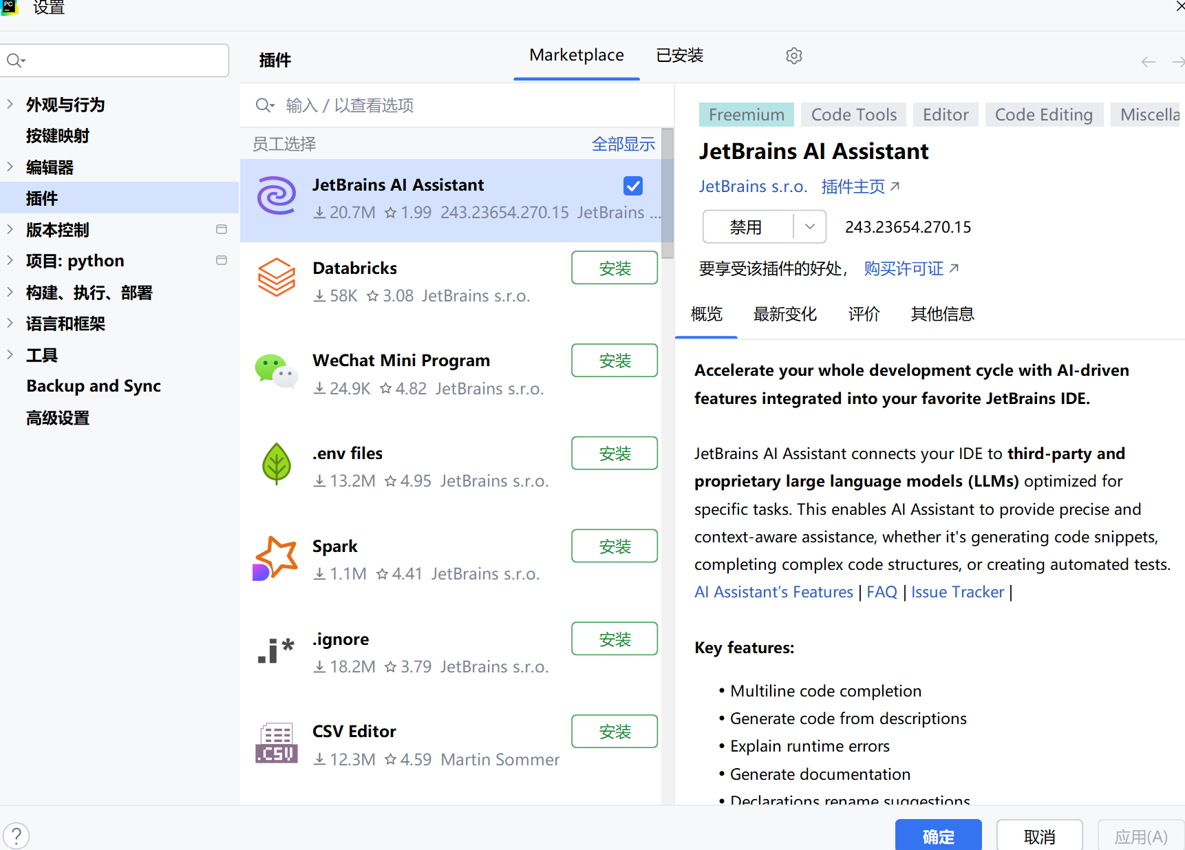This screenshot has width=1185, height=850.
Task: Open AI Assistant's Features link
Action: [773, 592]
